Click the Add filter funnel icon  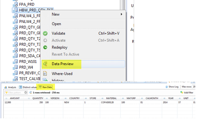182,93
